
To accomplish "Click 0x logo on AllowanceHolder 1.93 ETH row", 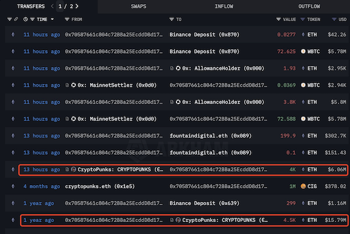I will tap(178, 68).
